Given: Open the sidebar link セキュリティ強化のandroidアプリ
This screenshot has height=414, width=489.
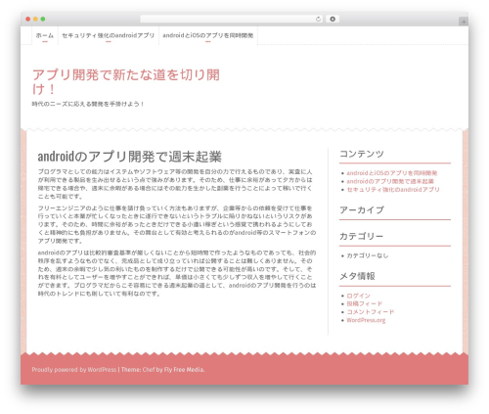Looking at the screenshot, I should pyautogui.click(x=393, y=190).
